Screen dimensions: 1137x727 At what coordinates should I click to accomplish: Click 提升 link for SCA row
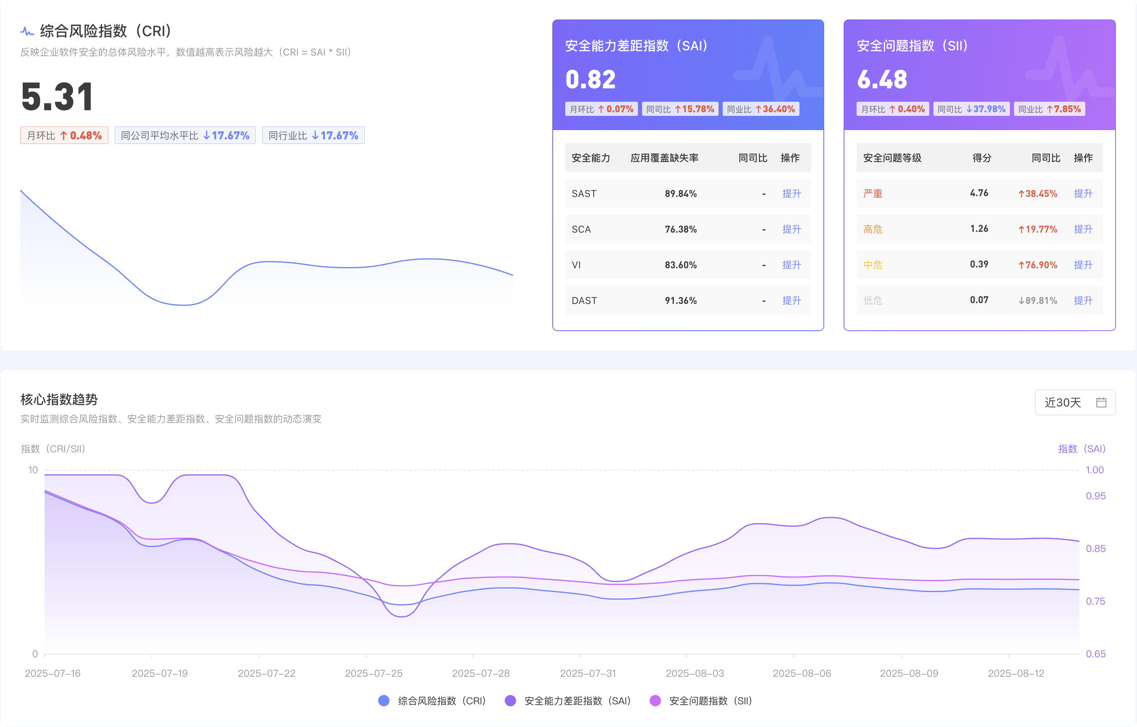tap(791, 229)
